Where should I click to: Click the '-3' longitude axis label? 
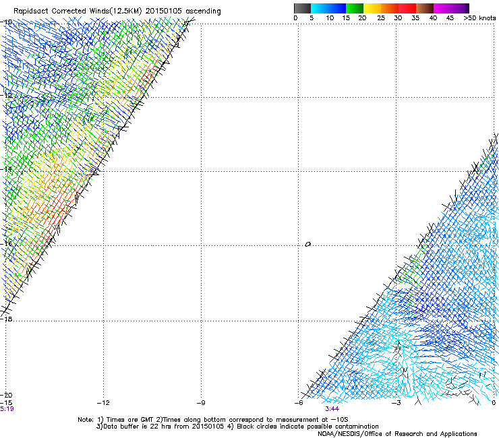397,403
